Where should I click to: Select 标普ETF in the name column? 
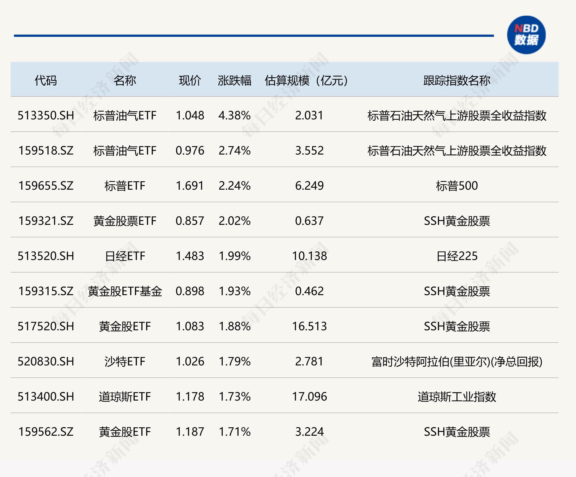pos(125,185)
